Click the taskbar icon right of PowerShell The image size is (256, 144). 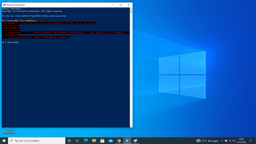(x=136, y=140)
